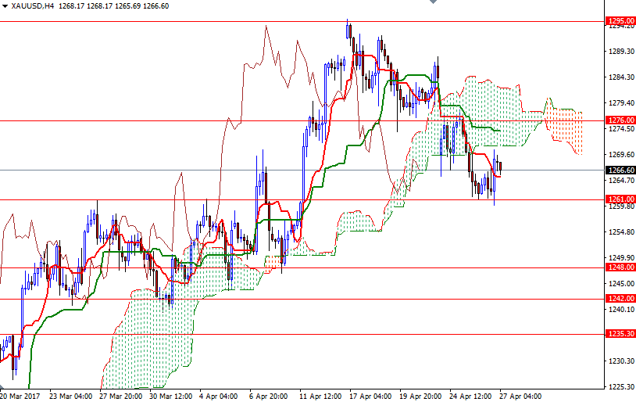Click the grey chart shift marker at top
Viewport: 636px width, 402px height.
(x=433, y=2)
